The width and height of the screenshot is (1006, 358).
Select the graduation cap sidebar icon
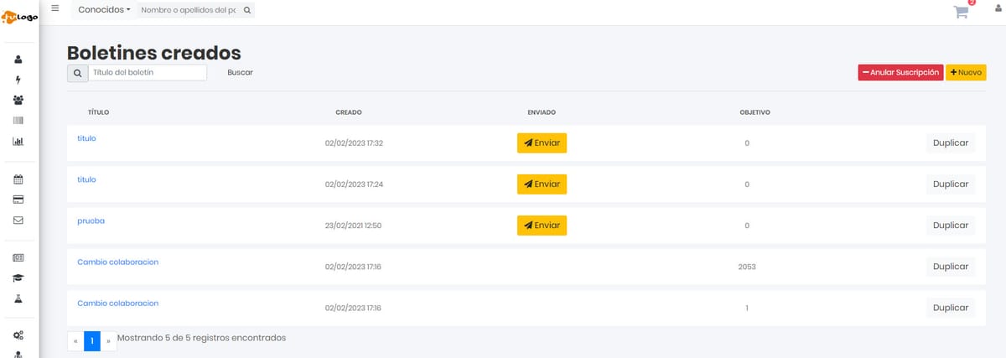(x=18, y=278)
